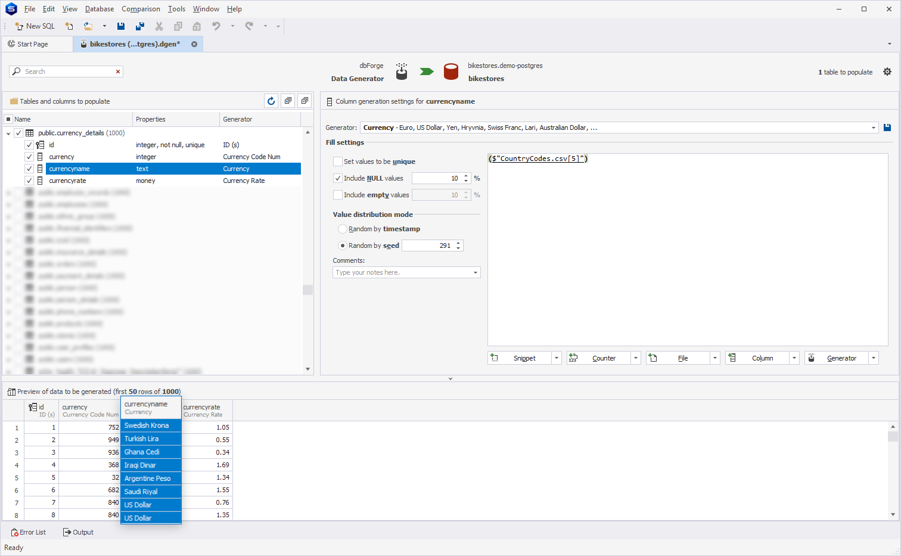Click the Undo arrow icon
Image resolution: width=901 pixels, height=556 pixels.
pyautogui.click(x=216, y=26)
